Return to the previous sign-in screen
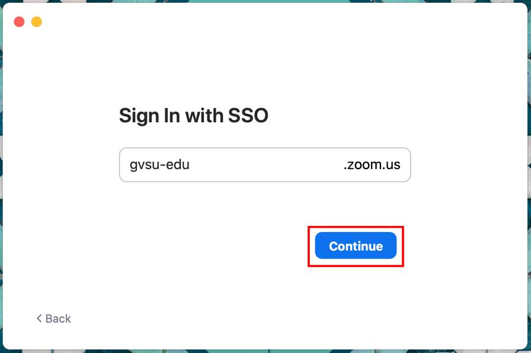Screen dimensions: 531x353 (x=53, y=319)
